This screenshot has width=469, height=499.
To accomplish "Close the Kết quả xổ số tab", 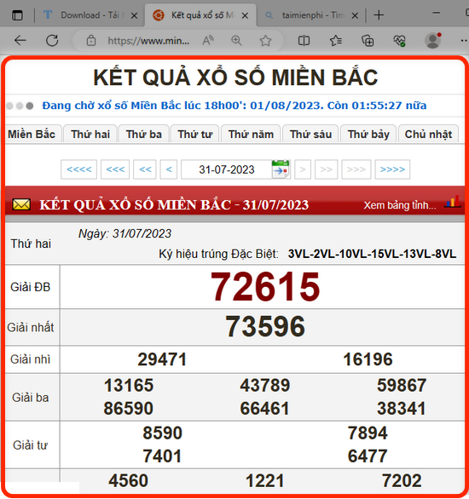I will point(245,15).
